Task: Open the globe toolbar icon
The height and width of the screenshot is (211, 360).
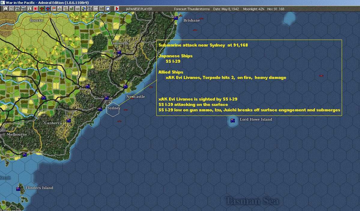Action: (x=83, y=9)
